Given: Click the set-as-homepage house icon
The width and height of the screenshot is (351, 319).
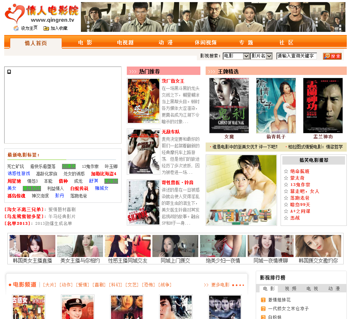Looking at the screenshot, I should [x=16, y=28].
